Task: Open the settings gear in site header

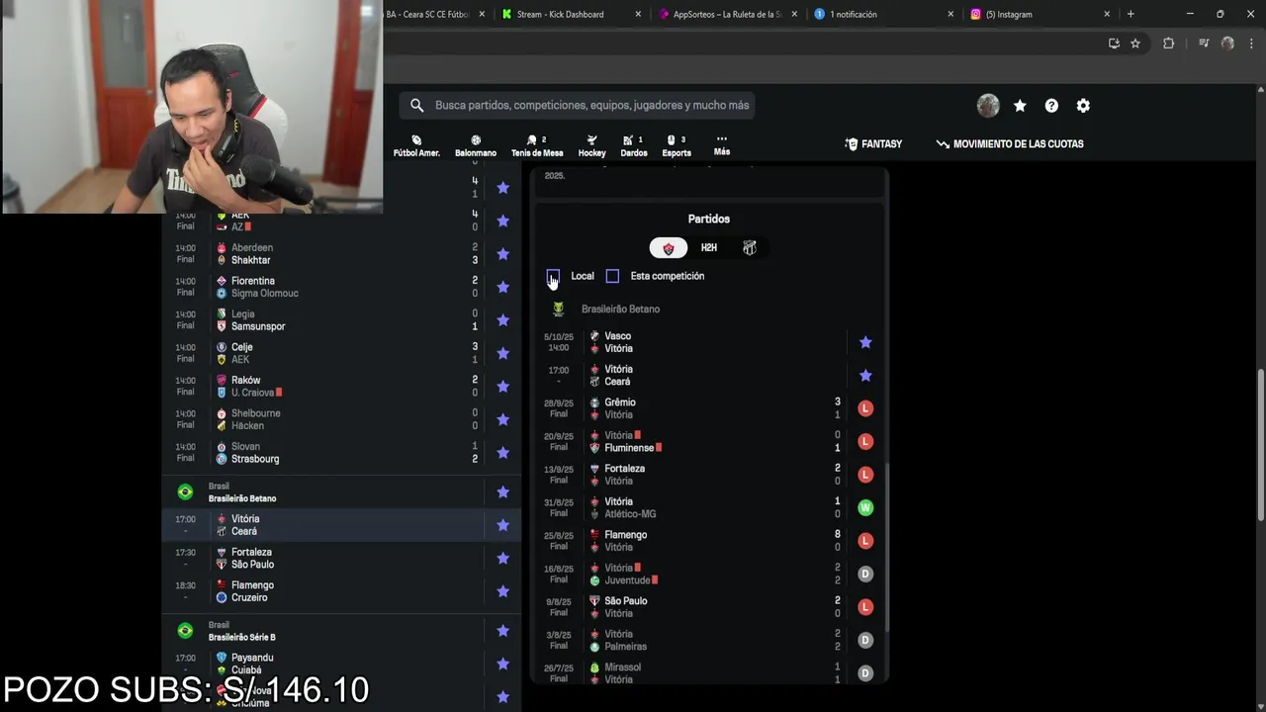Action: pyautogui.click(x=1083, y=106)
